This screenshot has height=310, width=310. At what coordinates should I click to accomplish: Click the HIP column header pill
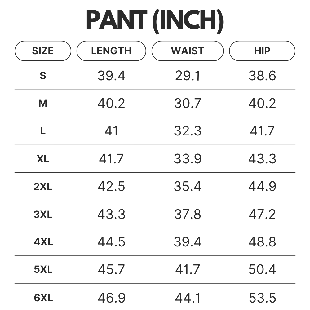coord(262,51)
